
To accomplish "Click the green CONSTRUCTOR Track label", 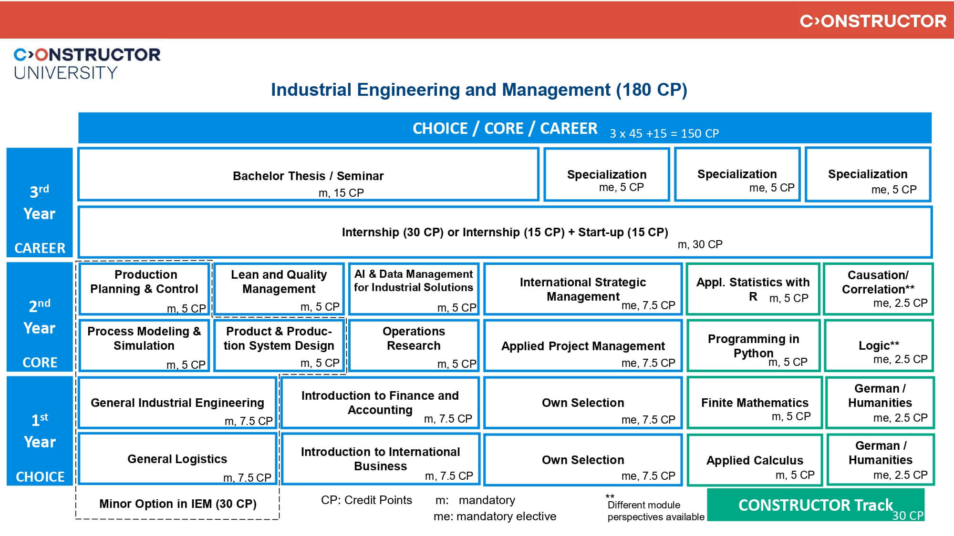I will click(815, 505).
